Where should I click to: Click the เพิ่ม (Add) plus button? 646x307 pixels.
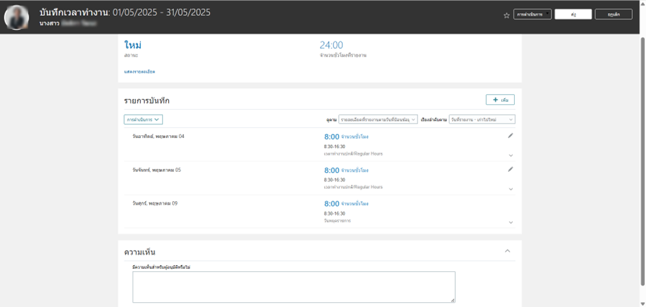click(500, 100)
